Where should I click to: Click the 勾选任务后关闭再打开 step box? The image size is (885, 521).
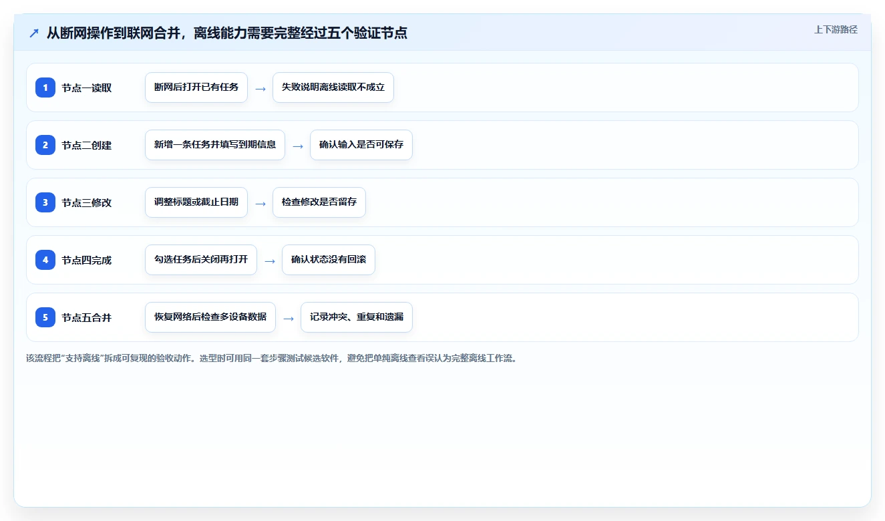pyautogui.click(x=201, y=260)
